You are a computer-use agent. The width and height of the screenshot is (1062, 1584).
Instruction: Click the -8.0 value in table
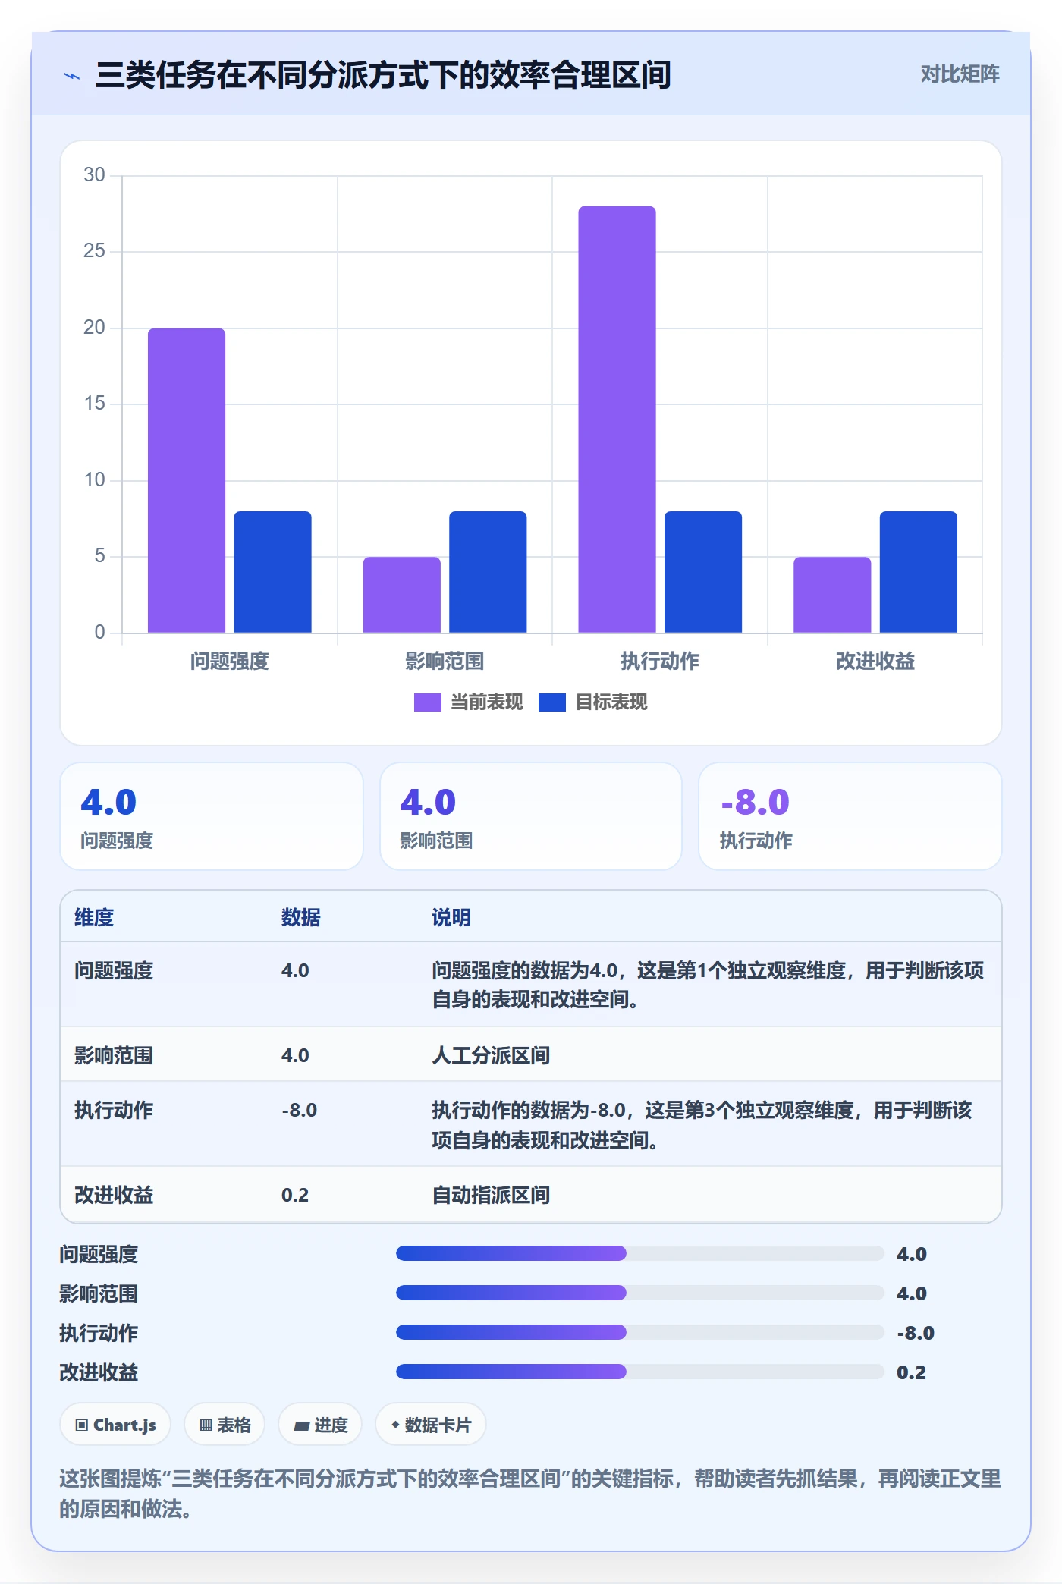[x=299, y=1110]
